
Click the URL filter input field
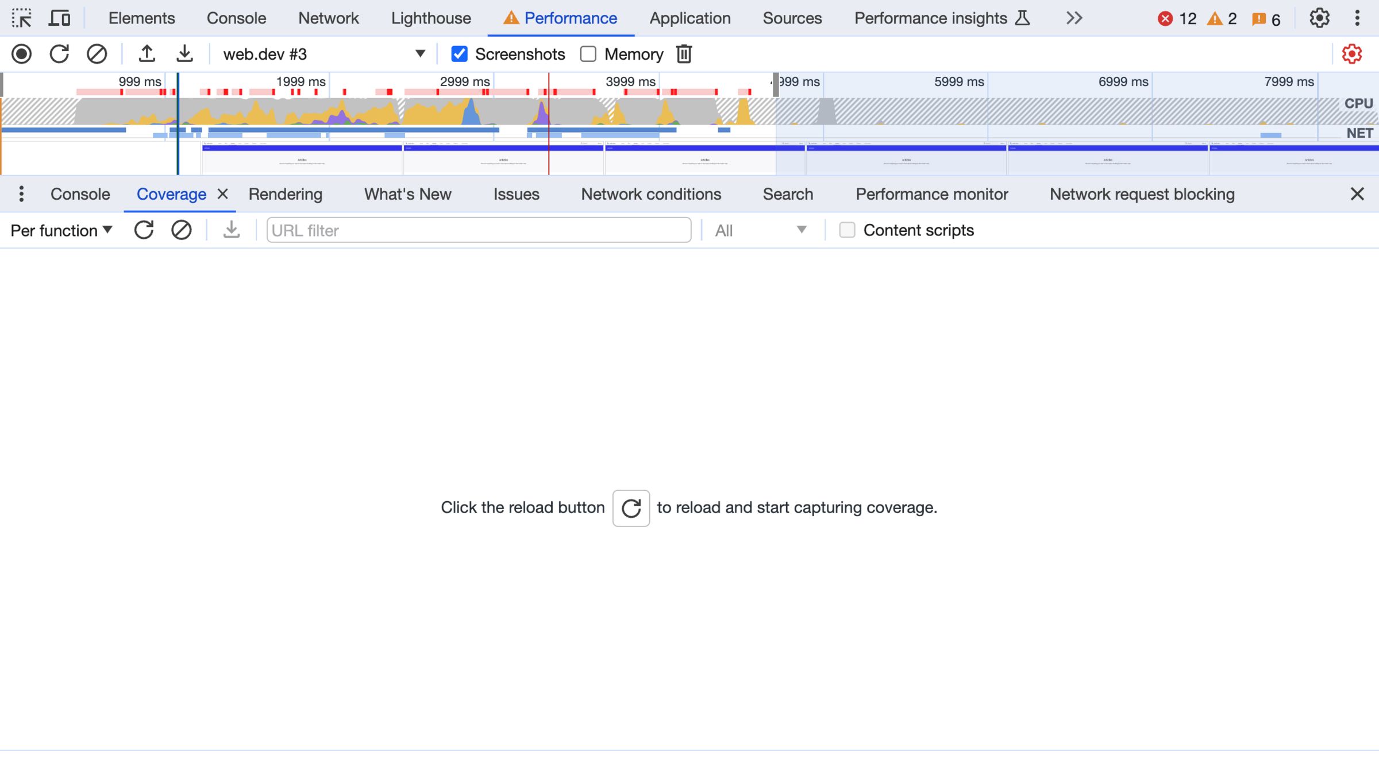(x=478, y=230)
